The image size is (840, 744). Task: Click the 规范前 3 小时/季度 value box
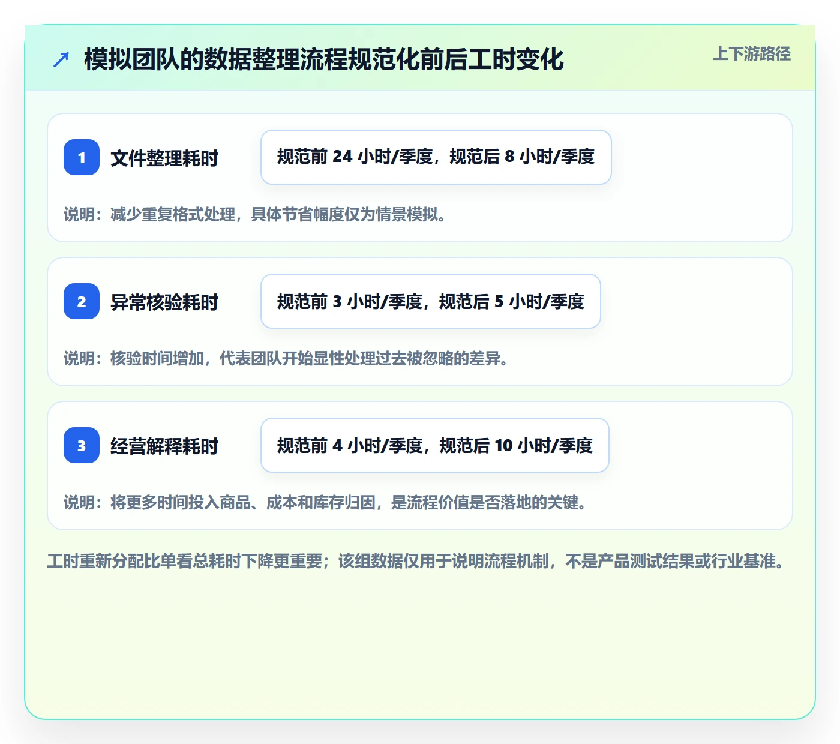coord(431,301)
